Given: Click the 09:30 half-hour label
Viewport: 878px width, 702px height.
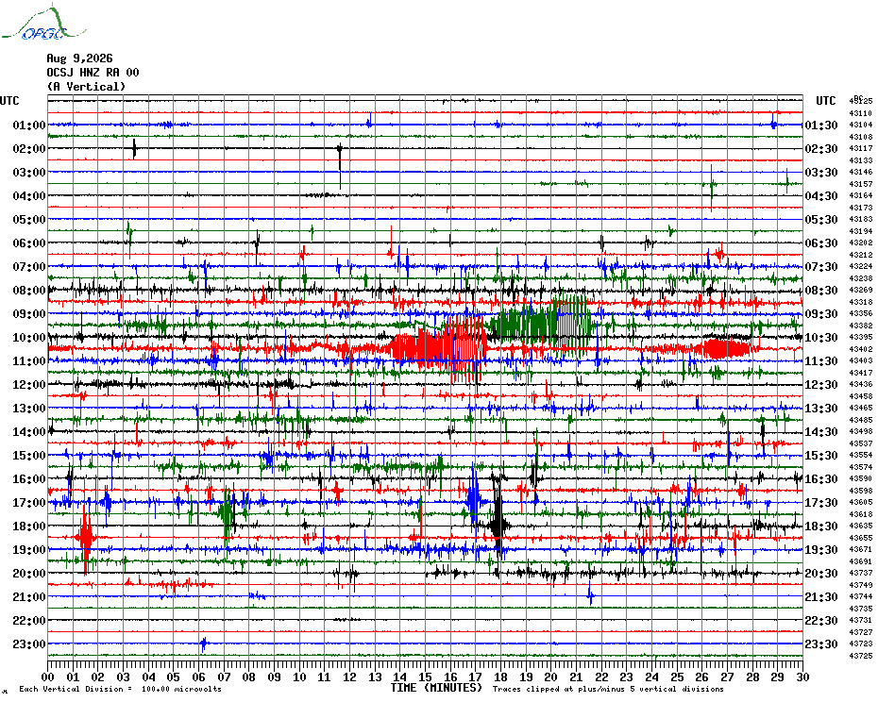Looking at the screenshot, I should 821,313.
